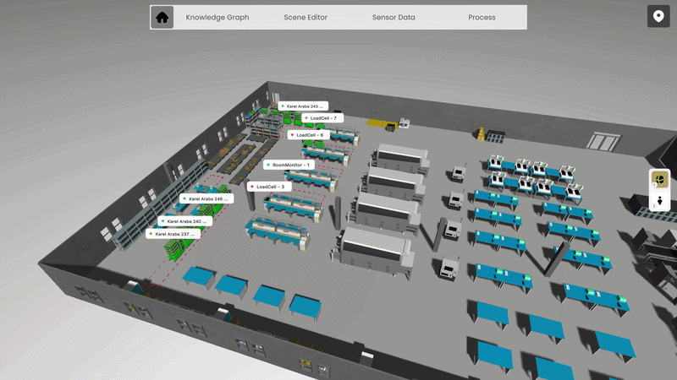Select the Process tab

click(482, 17)
